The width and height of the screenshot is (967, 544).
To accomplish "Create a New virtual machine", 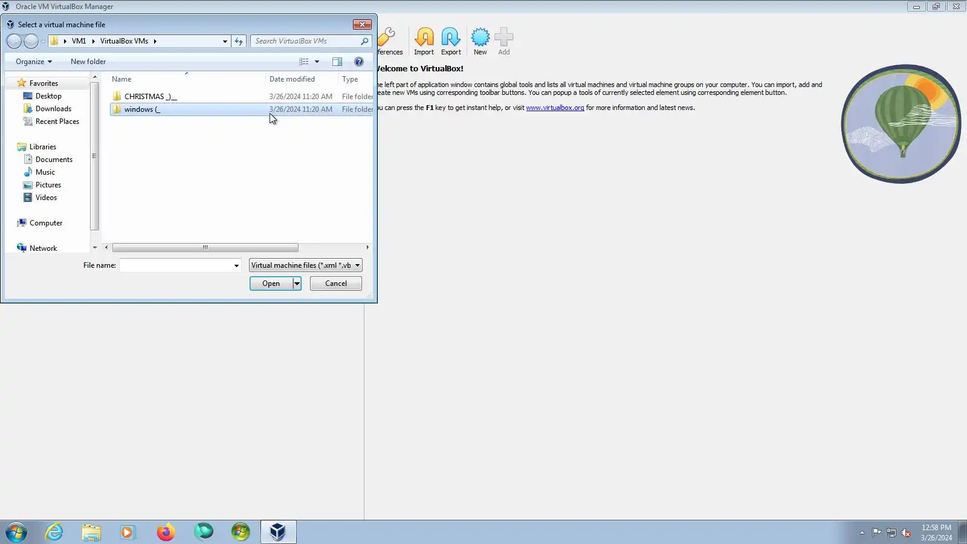I will click(480, 41).
